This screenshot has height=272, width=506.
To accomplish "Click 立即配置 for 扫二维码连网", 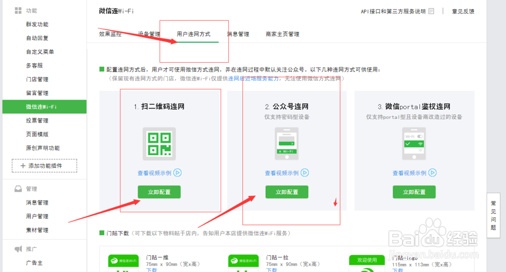I will click(159, 192).
